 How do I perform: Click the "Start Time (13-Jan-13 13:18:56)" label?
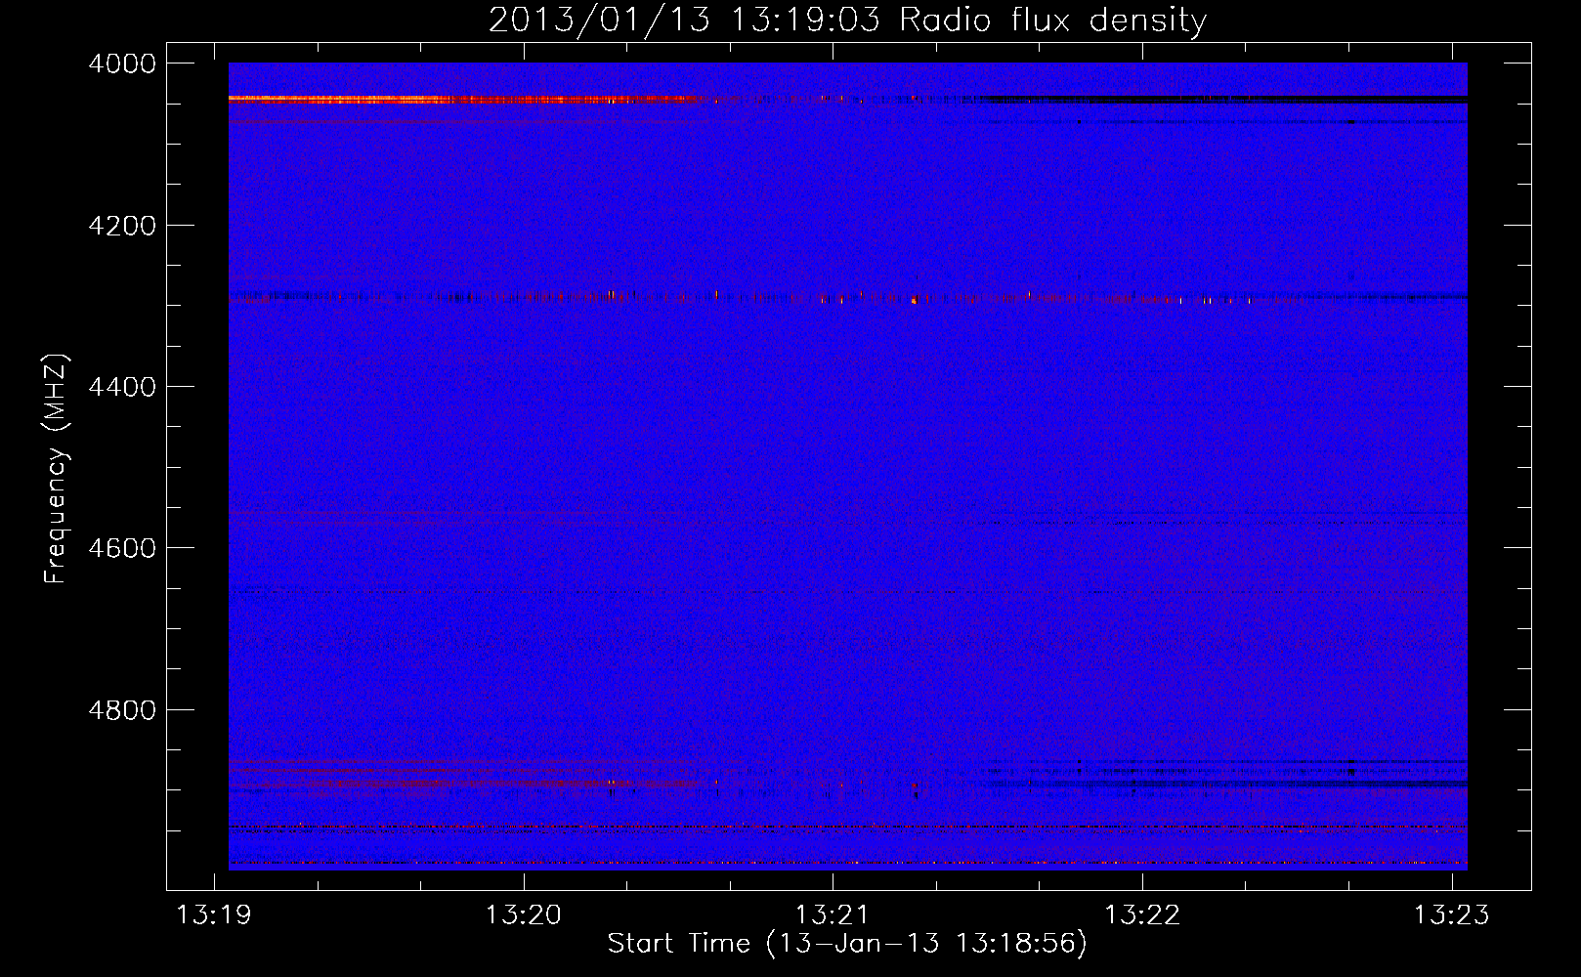click(x=847, y=944)
